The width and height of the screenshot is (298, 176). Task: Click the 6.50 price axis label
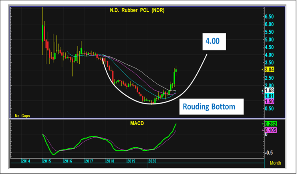[269, 17]
